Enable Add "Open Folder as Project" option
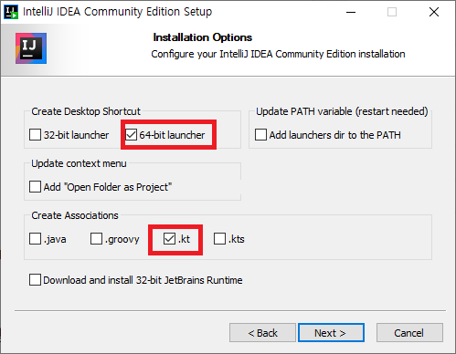This screenshot has width=456, height=354. tap(35, 187)
